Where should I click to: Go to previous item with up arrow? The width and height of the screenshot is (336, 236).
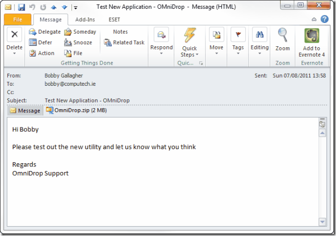pyautogui.click(x=54, y=7)
